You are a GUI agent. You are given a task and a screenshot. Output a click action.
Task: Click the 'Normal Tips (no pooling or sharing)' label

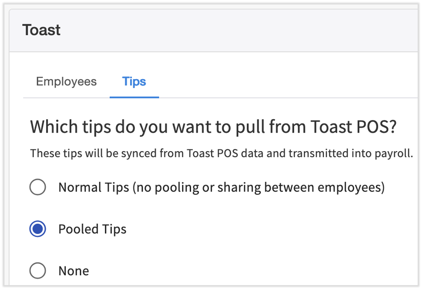click(178, 187)
